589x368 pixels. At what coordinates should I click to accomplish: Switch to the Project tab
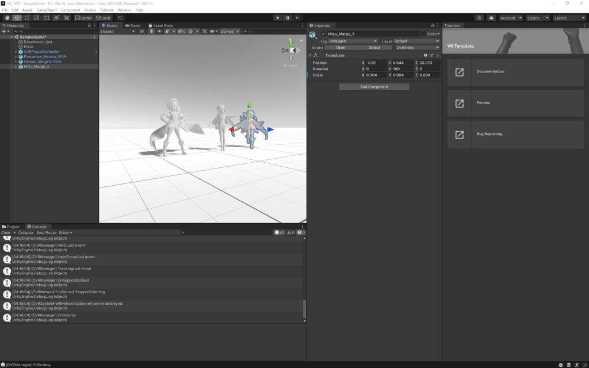(x=11, y=227)
